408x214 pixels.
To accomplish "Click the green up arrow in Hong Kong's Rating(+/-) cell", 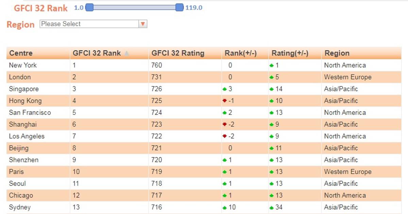I will point(271,101).
